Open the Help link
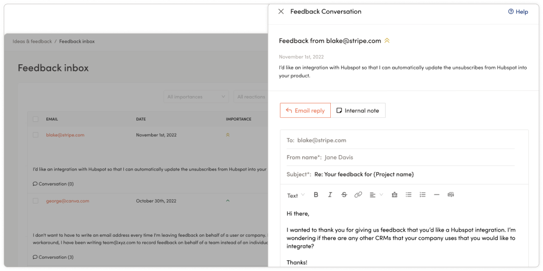This screenshot has height=271, width=543. tap(518, 12)
